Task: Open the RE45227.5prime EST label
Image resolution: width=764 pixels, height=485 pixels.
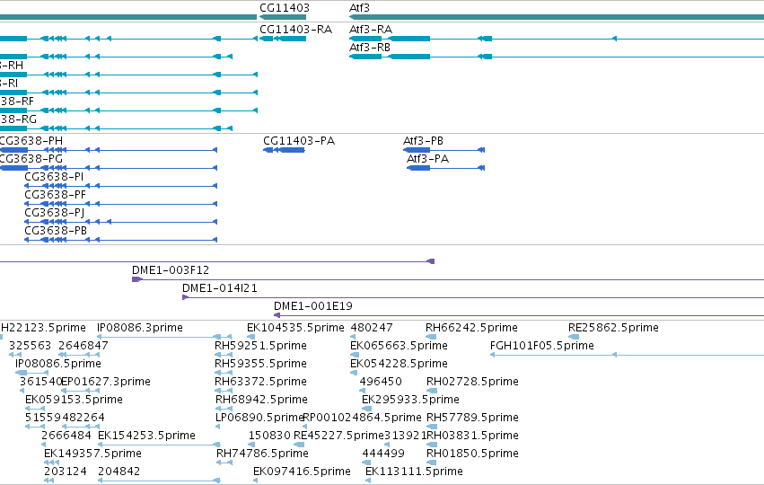Action: pyautogui.click(x=339, y=436)
